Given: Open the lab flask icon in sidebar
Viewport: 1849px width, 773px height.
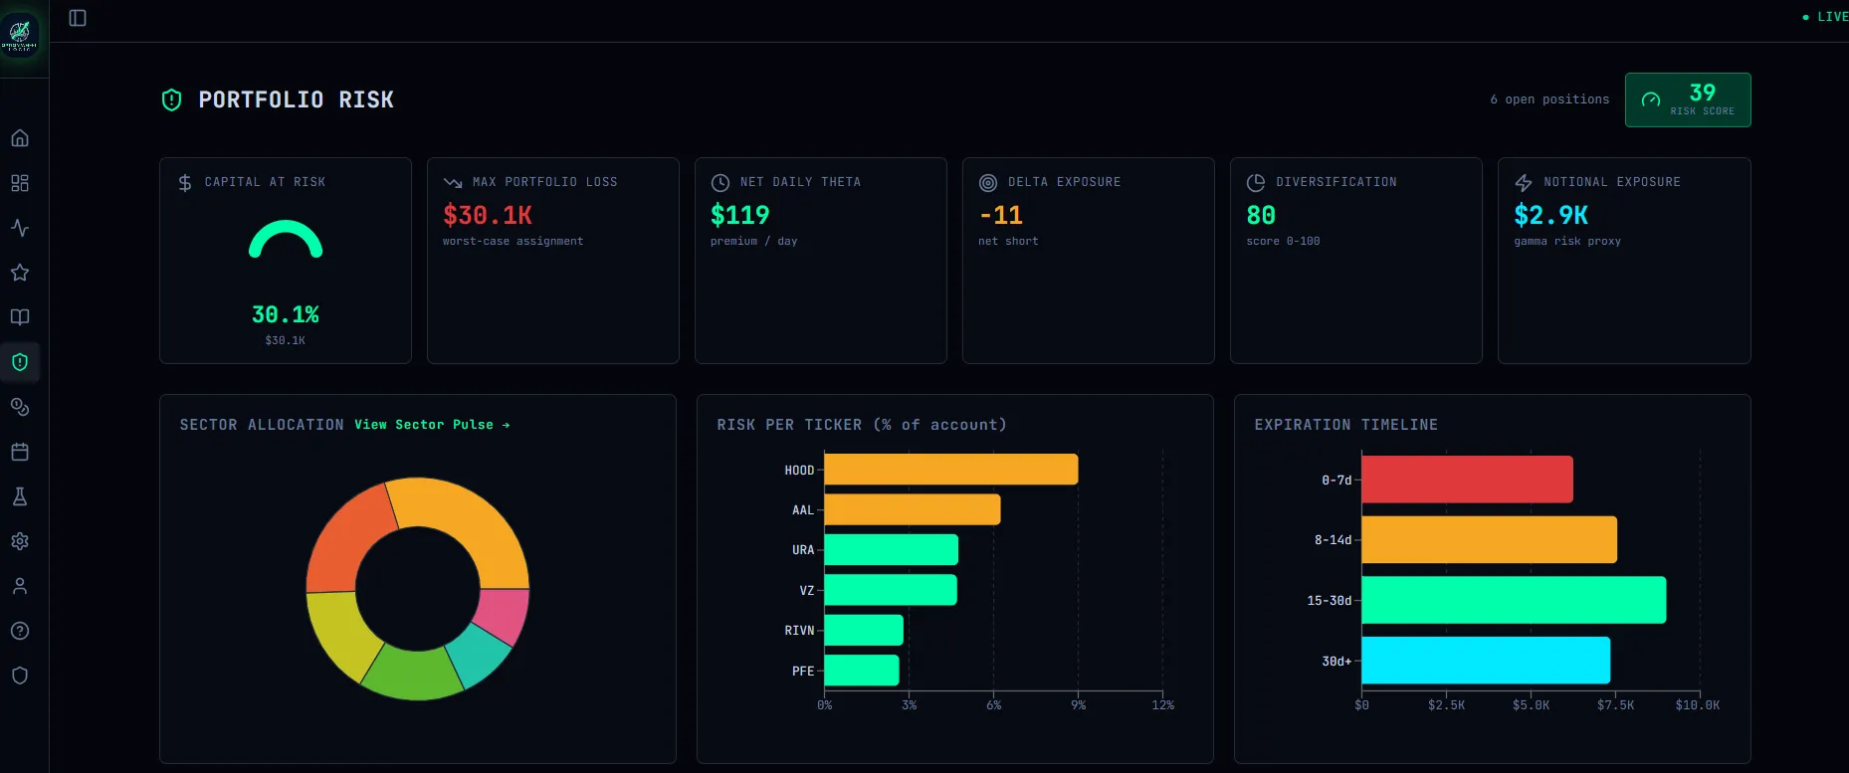Looking at the screenshot, I should click(20, 496).
